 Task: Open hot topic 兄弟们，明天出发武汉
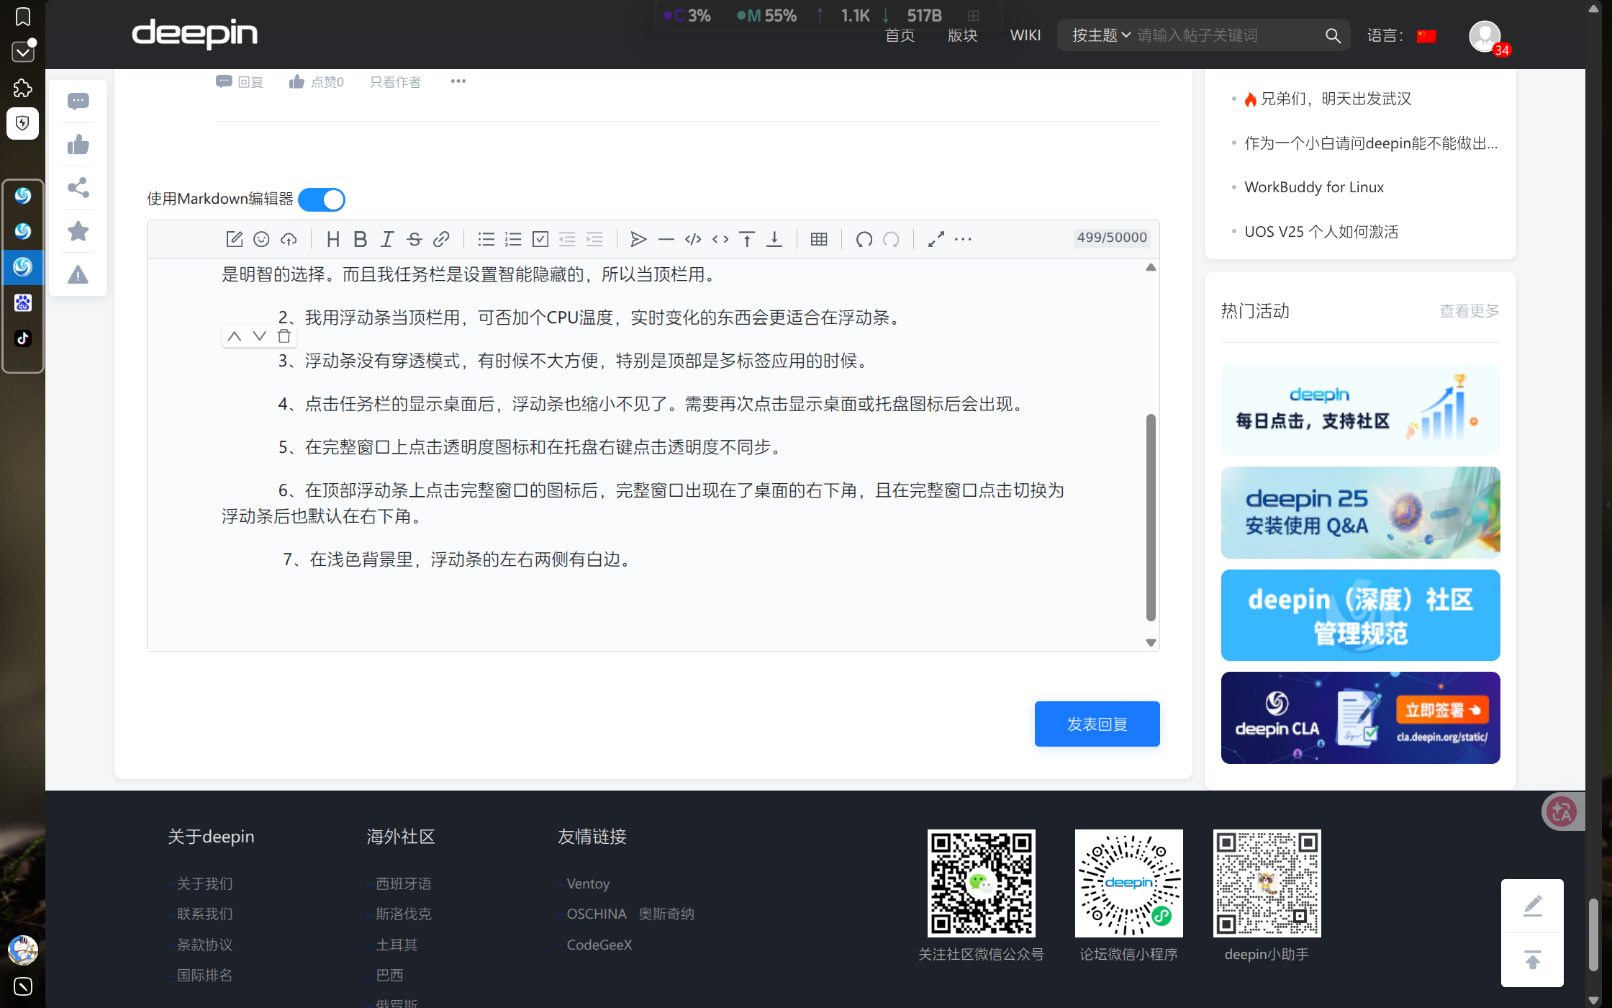tap(1336, 99)
